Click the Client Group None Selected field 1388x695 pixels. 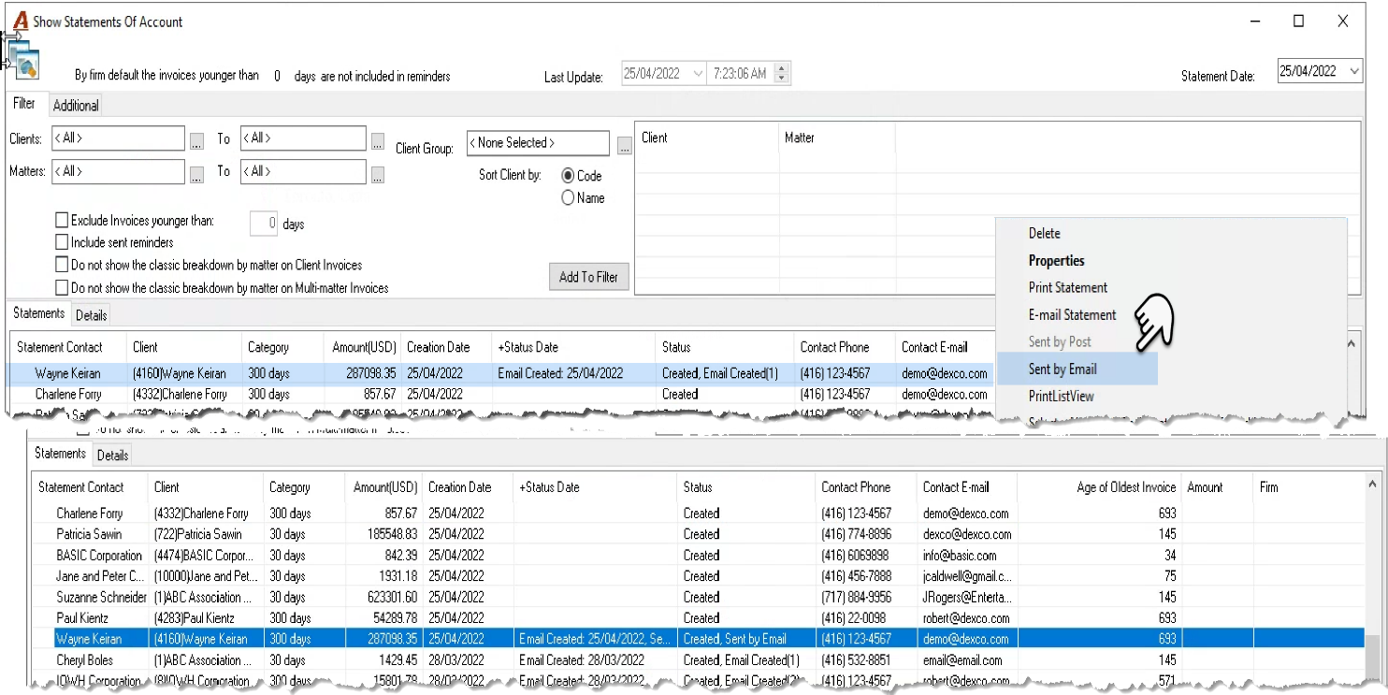[x=538, y=143]
